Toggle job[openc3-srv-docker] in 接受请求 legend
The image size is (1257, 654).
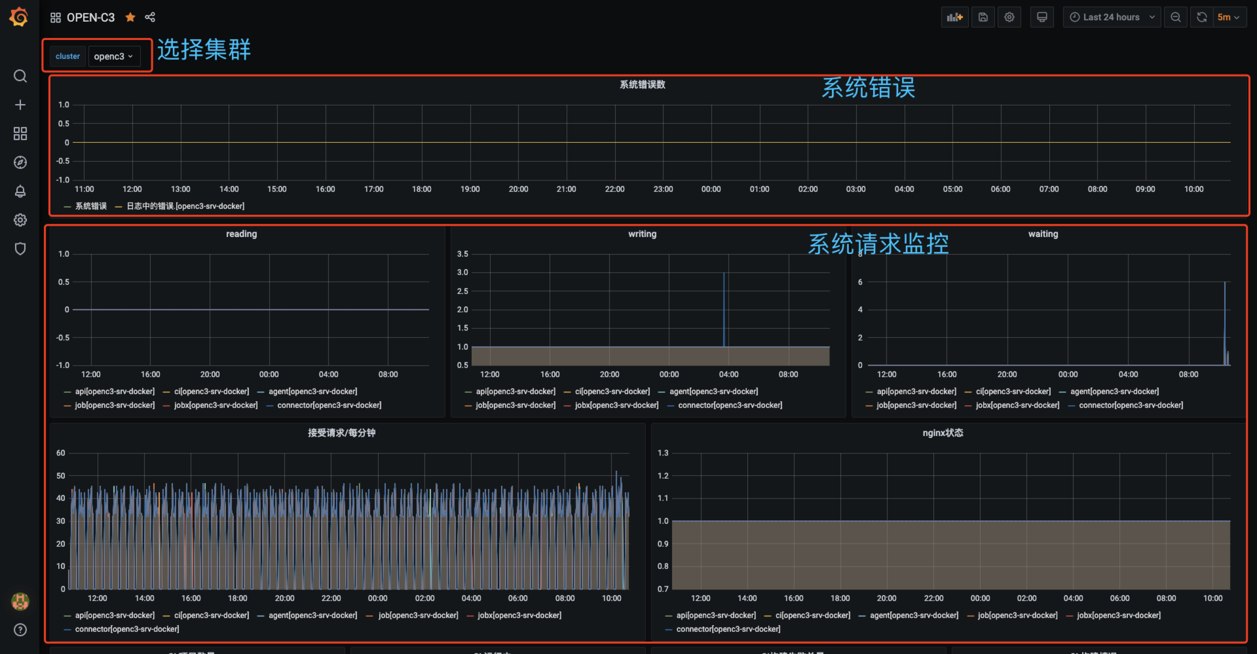(418, 615)
